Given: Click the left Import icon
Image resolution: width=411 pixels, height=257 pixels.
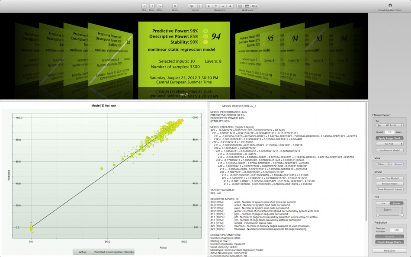Looking at the screenshot, I should [x=192, y=6].
